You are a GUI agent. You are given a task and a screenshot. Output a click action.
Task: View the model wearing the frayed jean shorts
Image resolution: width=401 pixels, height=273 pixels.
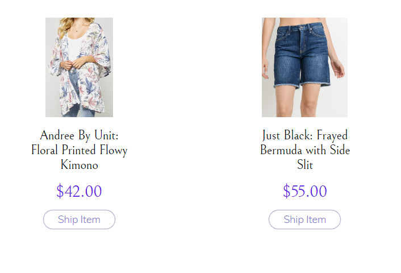[304, 67]
